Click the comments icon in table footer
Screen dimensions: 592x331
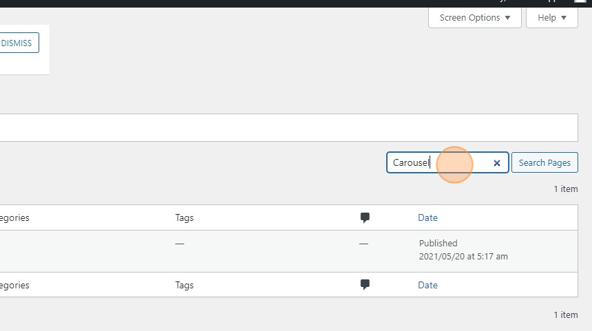tap(365, 285)
